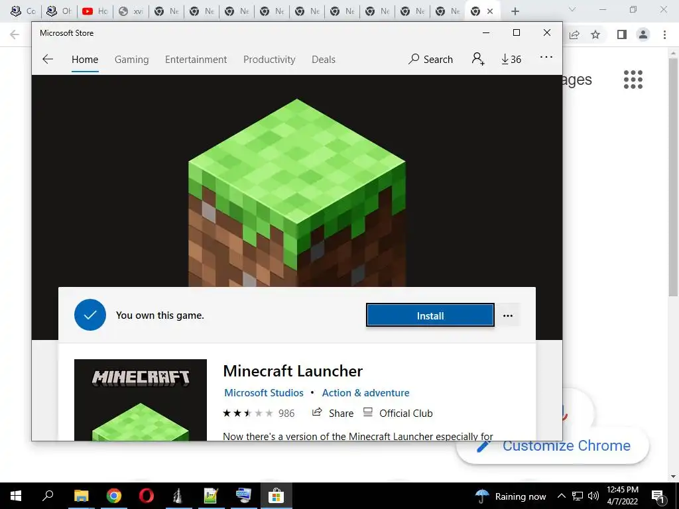Screen dimensions: 679x509
Task: Open the volume control tray icon
Action: 593,496
